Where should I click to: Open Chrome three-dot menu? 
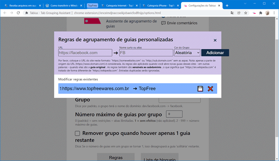click(274, 13)
